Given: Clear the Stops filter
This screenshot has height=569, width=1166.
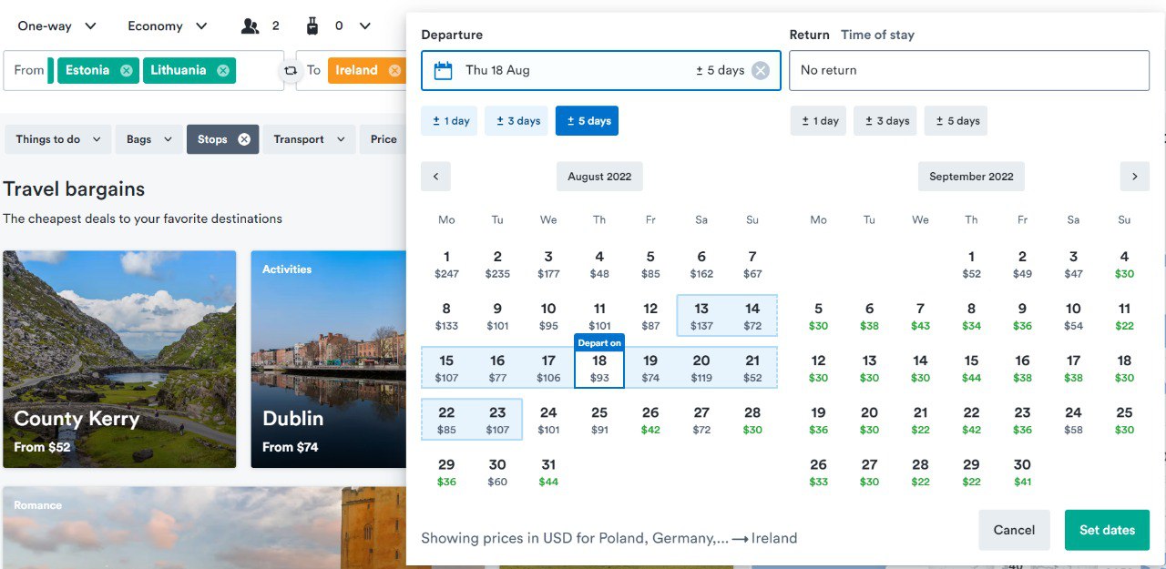Looking at the screenshot, I should tap(244, 139).
